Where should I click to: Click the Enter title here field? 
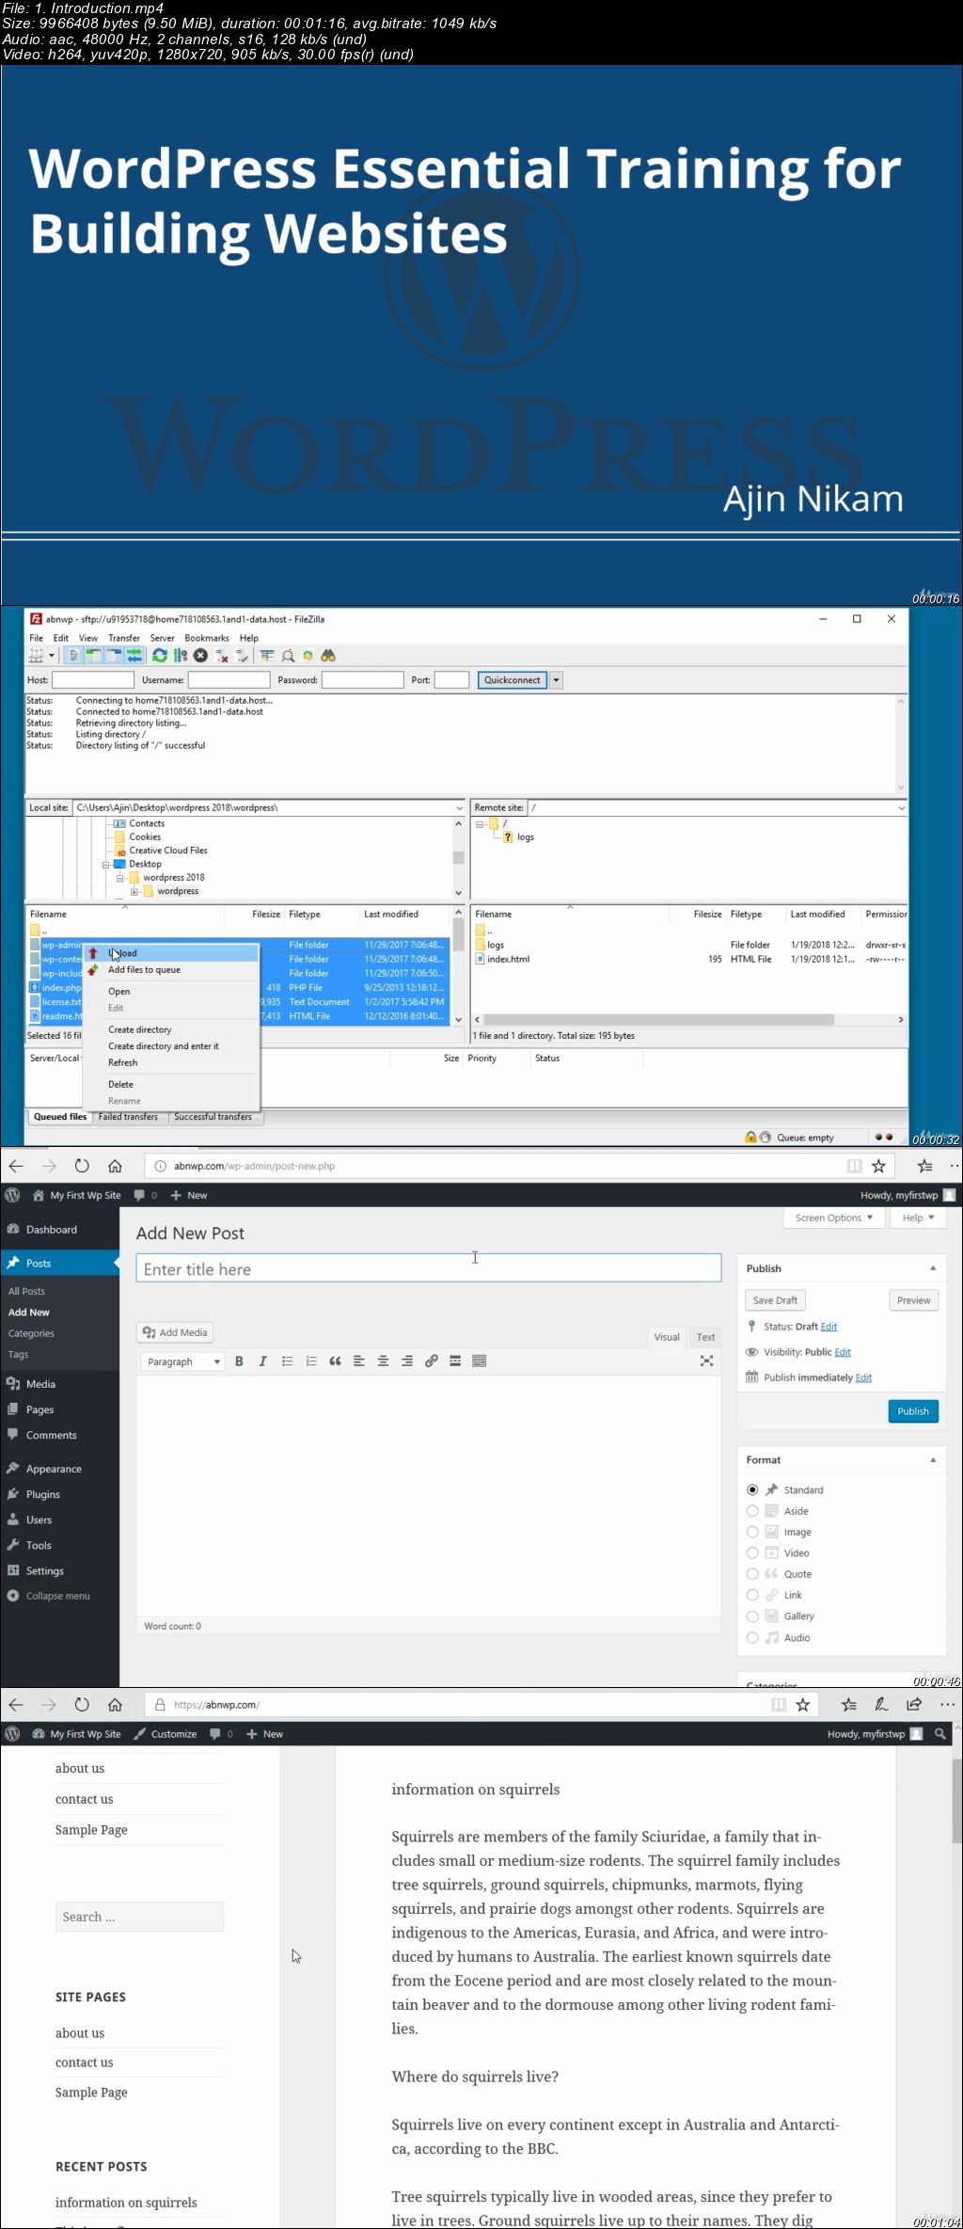429,1268
